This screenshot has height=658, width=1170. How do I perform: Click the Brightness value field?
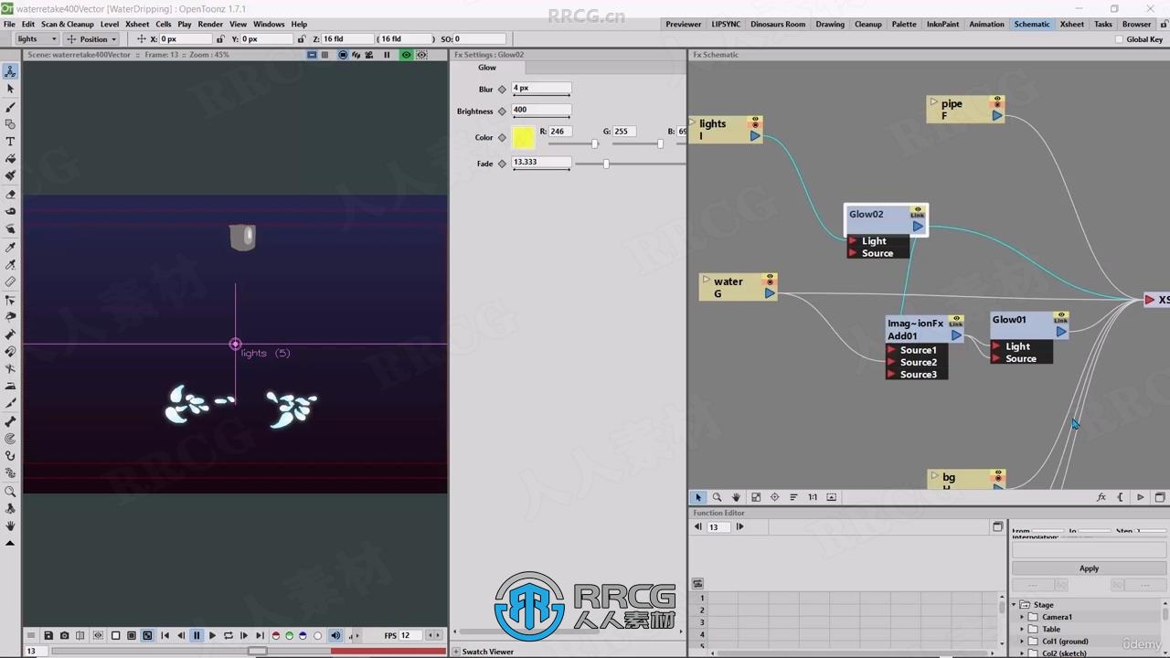point(541,110)
